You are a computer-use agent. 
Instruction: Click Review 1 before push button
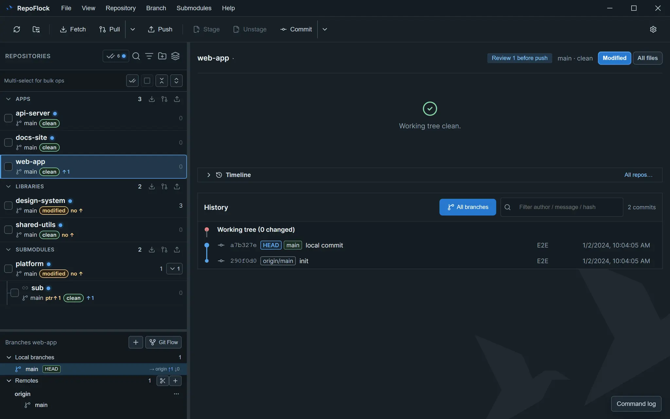520,58
